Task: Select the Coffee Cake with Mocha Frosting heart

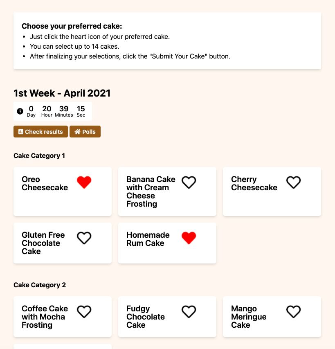Action: tap(84, 311)
